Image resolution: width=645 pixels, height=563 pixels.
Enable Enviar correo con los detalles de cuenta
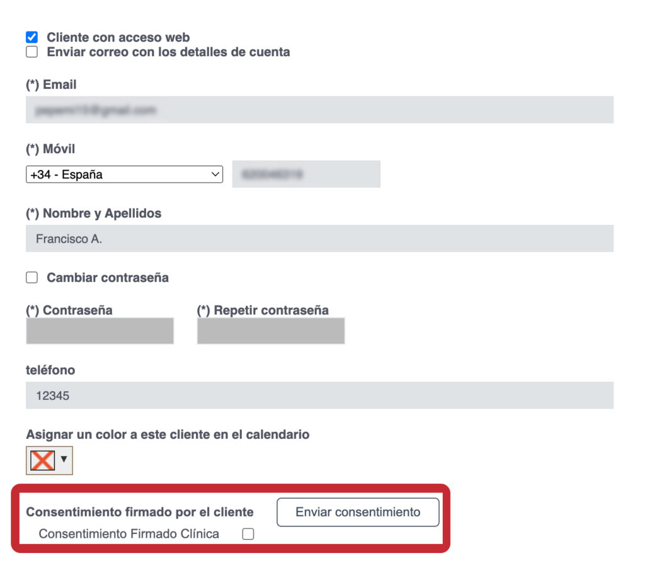coord(31,52)
